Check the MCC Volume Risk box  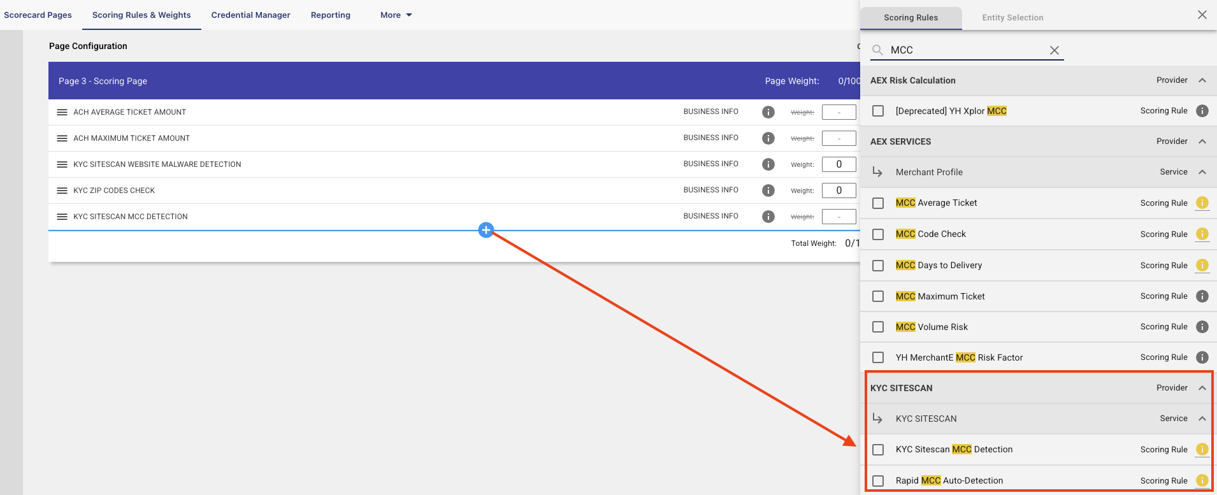click(878, 327)
